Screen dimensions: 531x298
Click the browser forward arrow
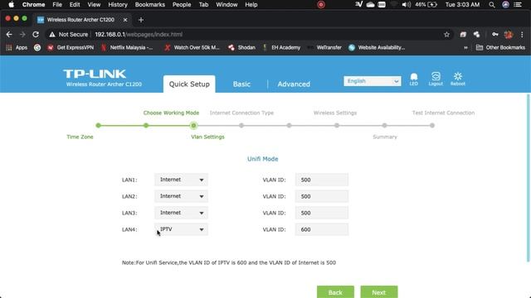[x=22, y=35]
